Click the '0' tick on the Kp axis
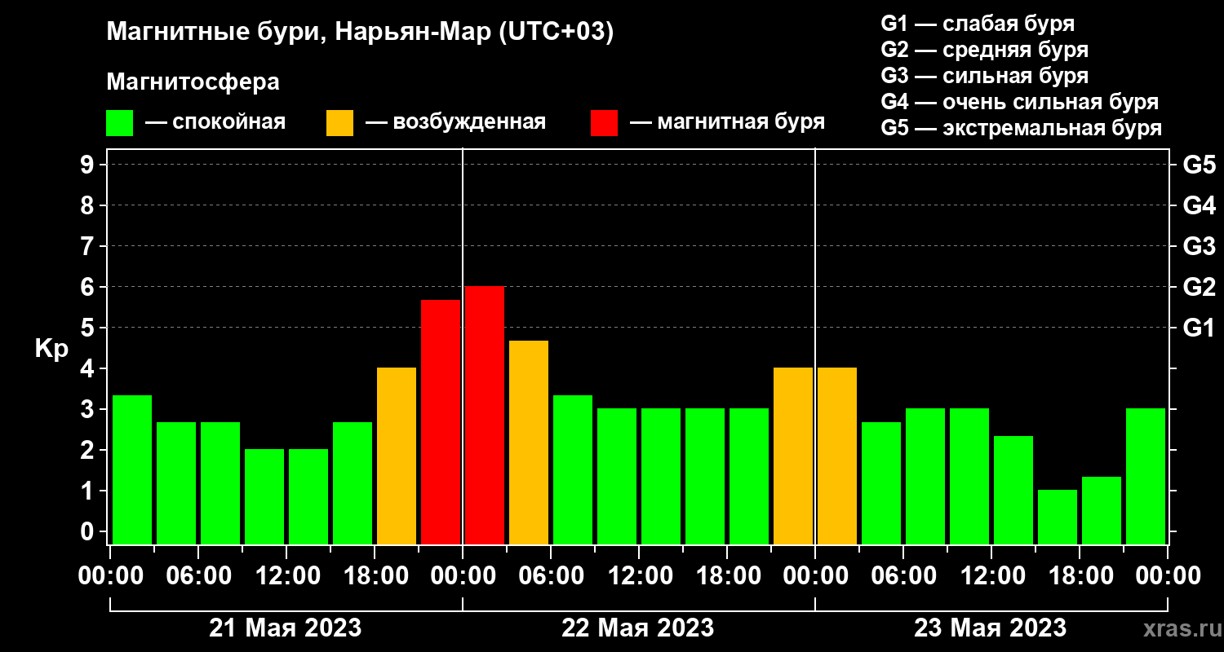Image resolution: width=1224 pixels, height=652 pixels. tap(89, 531)
